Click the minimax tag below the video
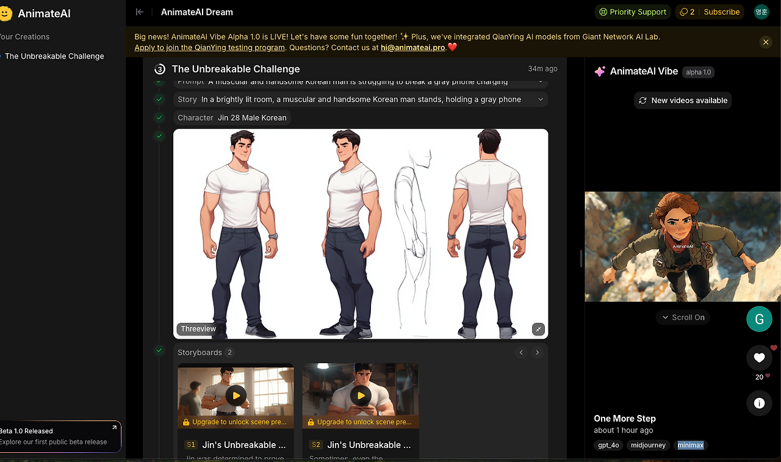The height and width of the screenshot is (462, 781). point(690,445)
